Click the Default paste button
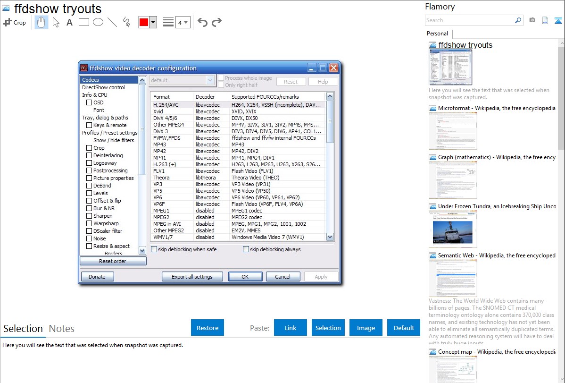 click(404, 328)
